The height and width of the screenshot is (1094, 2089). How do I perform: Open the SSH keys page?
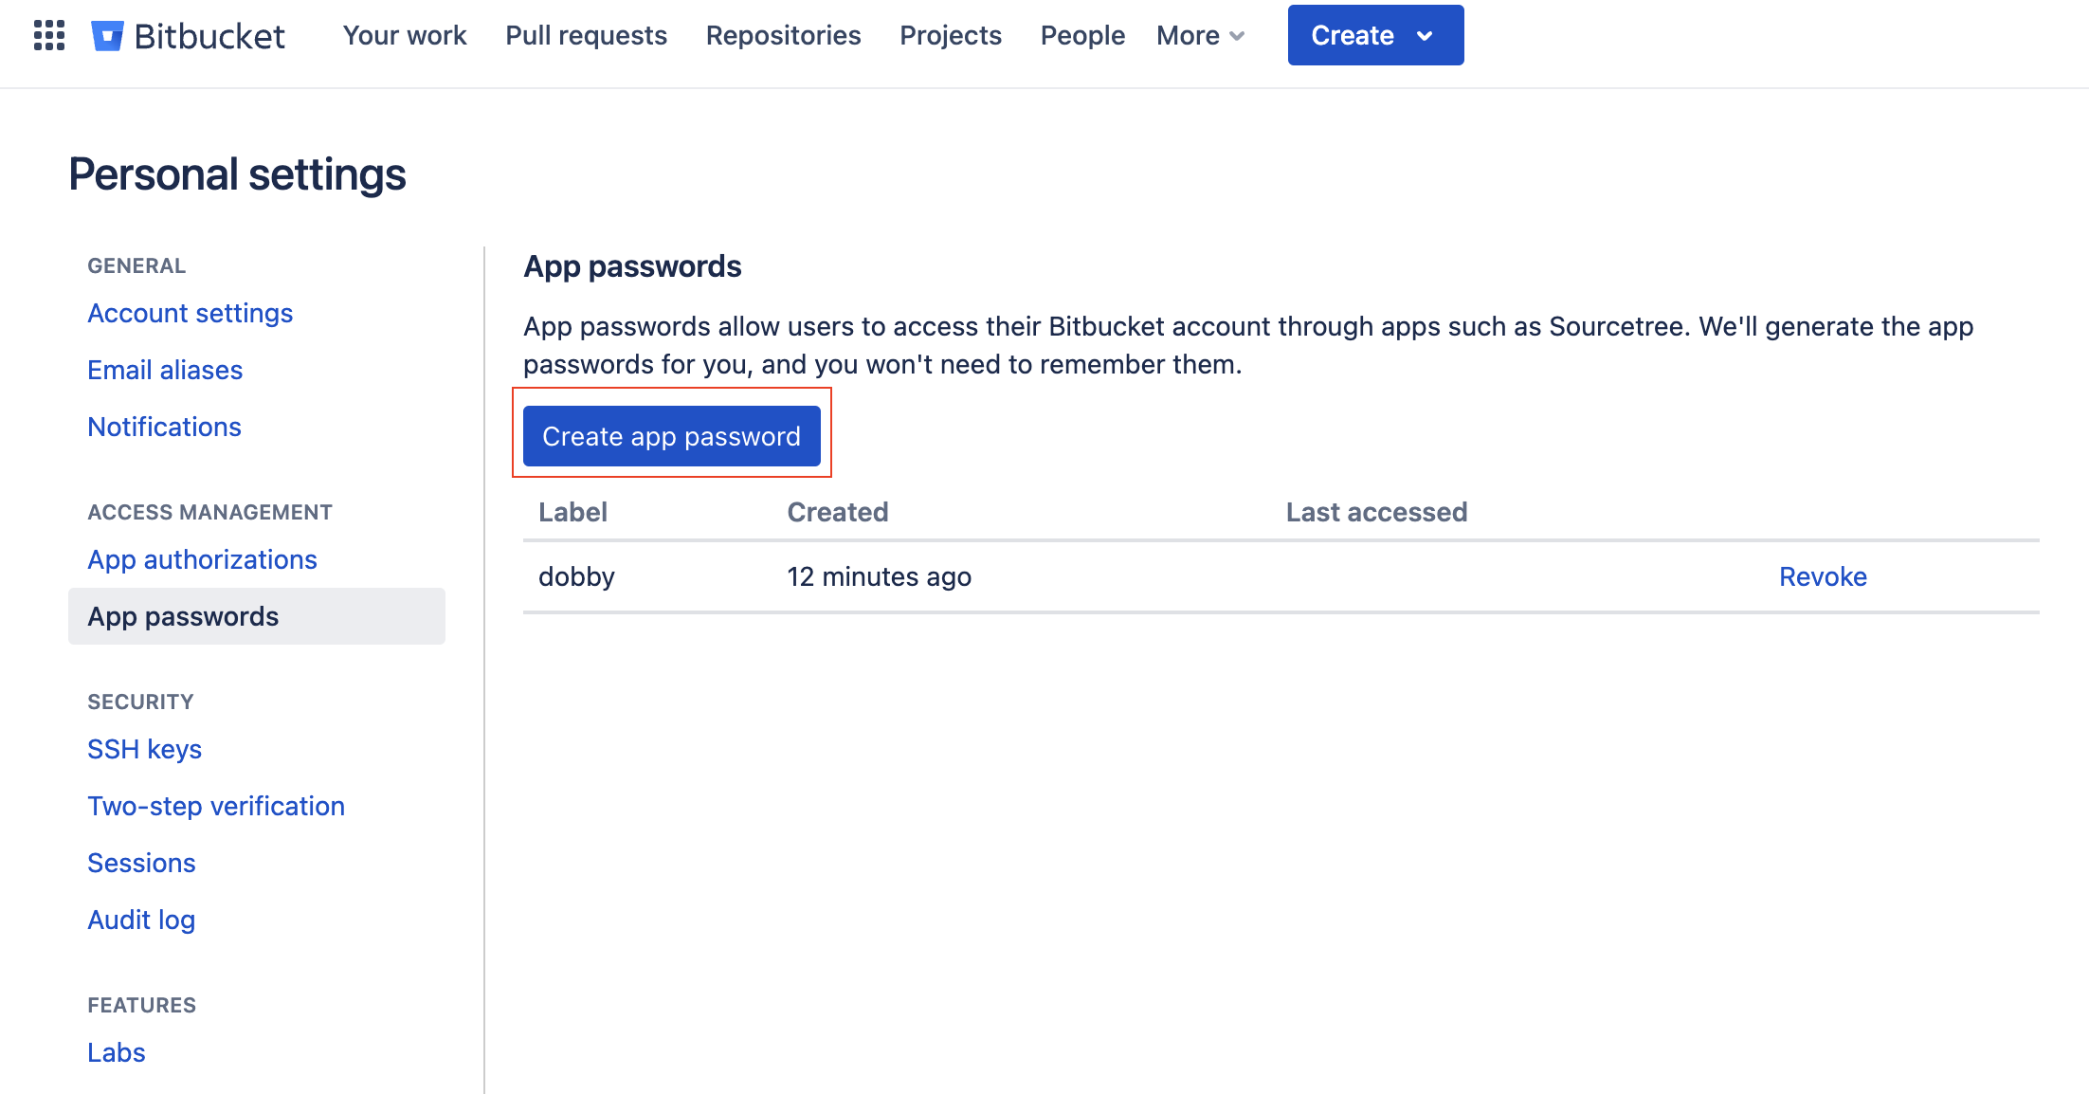point(144,749)
